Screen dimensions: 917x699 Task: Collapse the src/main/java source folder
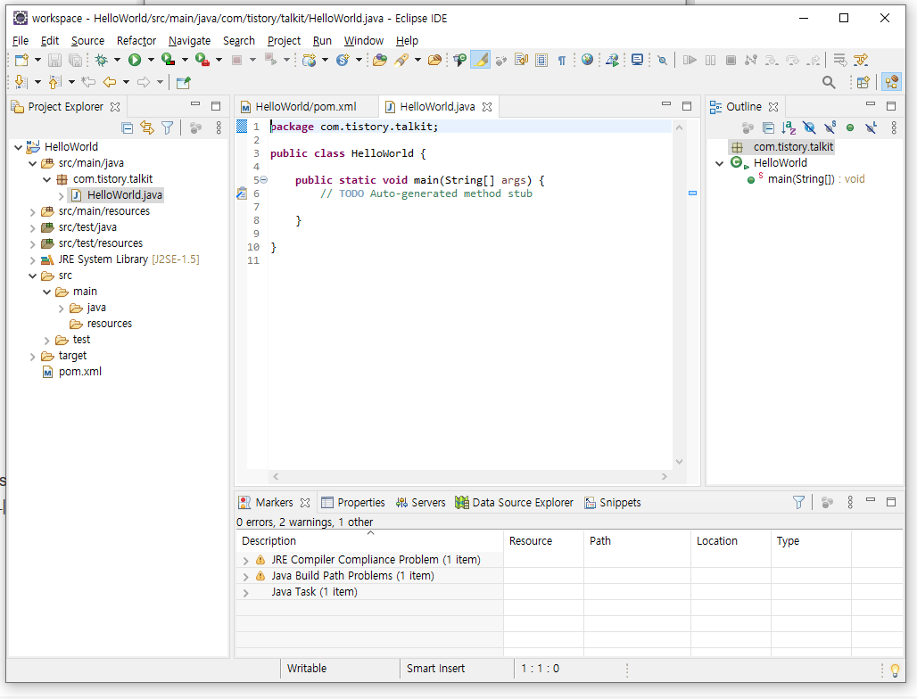pos(32,164)
